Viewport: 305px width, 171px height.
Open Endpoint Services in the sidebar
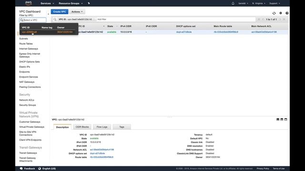29,77
